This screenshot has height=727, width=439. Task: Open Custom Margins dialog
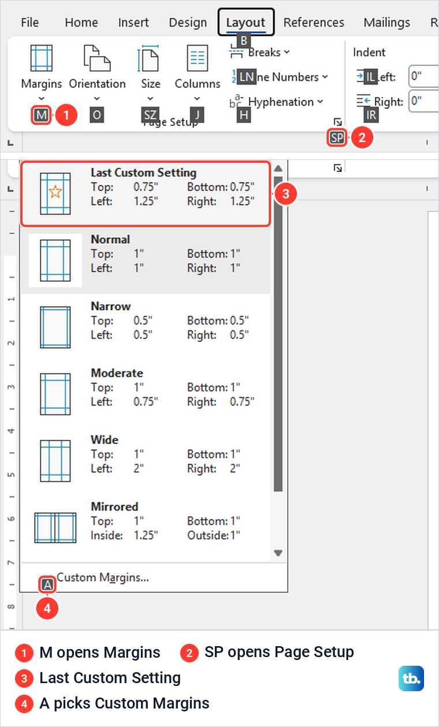[x=103, y=577]
